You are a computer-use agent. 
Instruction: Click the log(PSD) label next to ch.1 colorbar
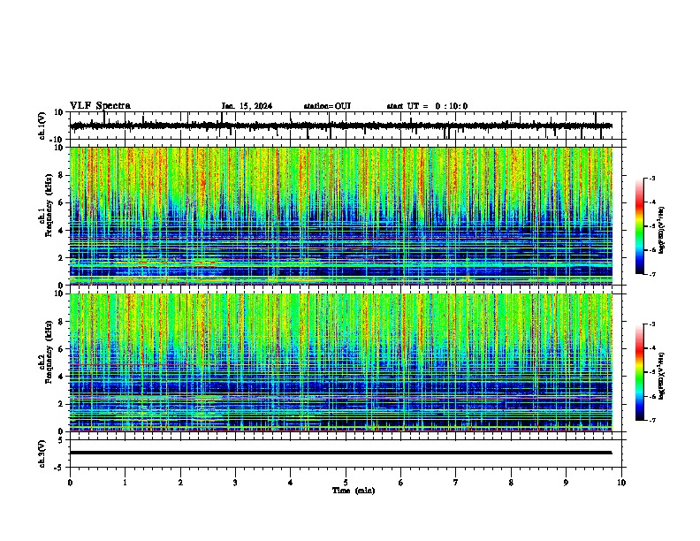click(662, 231)
